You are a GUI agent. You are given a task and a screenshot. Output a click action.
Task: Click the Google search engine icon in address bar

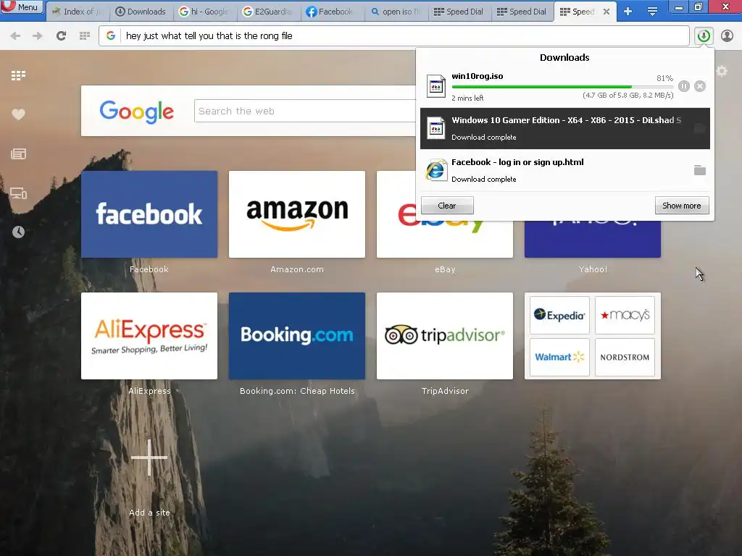tap(111, 36)
